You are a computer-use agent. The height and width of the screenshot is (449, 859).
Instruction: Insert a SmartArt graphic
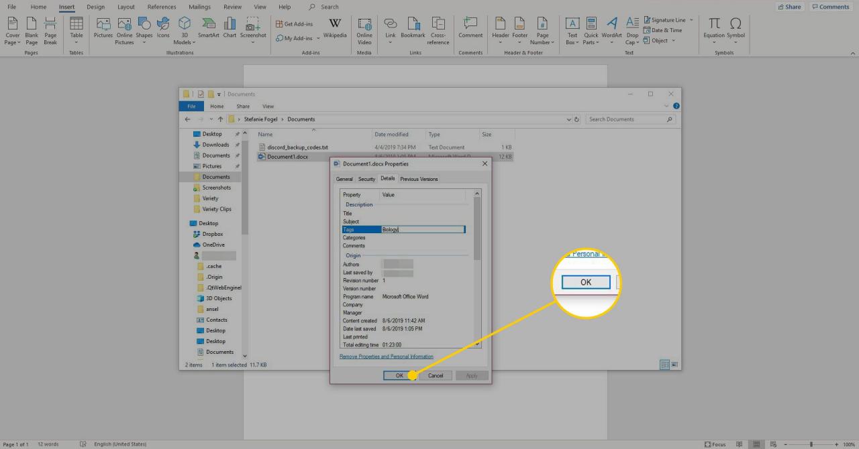tap(209, 27)
